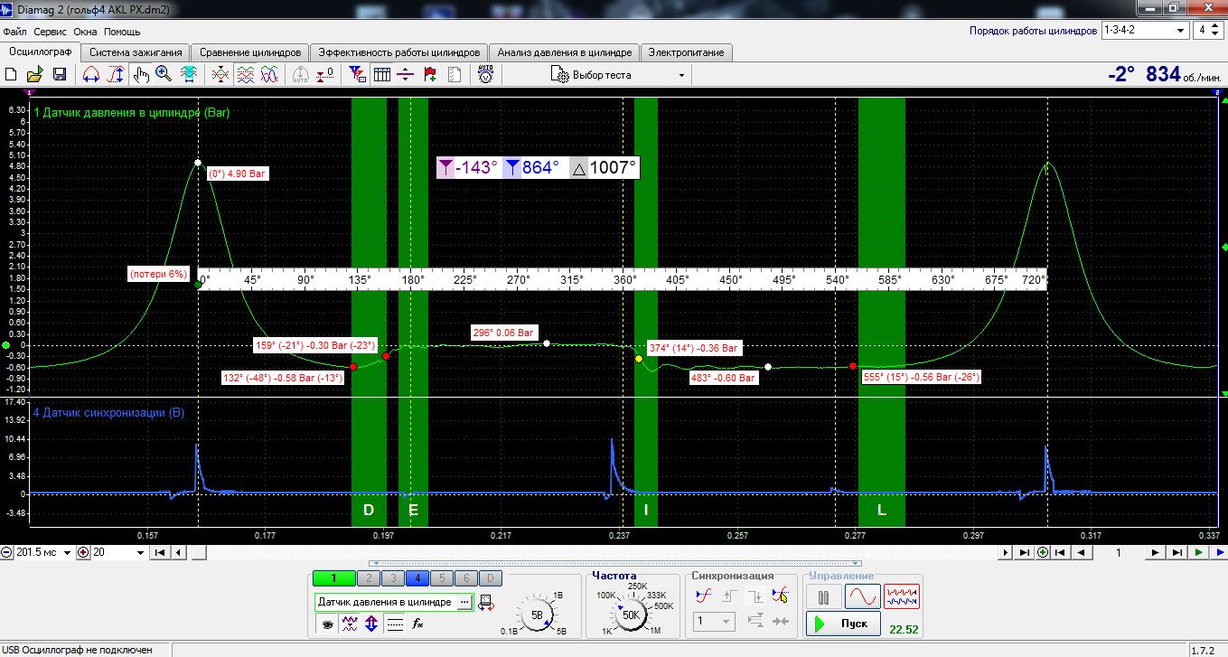
Task: Click the Пуск start button
Action: click(844, 624)
